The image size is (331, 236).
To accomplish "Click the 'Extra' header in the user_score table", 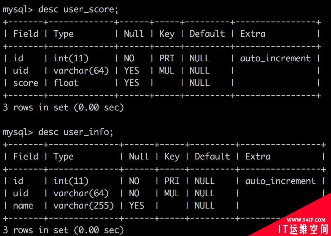I will tap(253, 34).
